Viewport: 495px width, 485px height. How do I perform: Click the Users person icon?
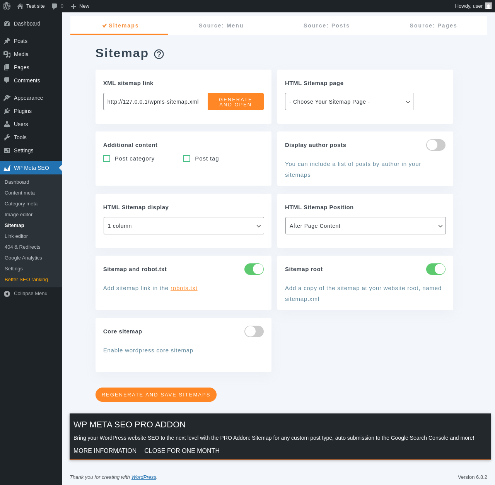pos(7,124)
